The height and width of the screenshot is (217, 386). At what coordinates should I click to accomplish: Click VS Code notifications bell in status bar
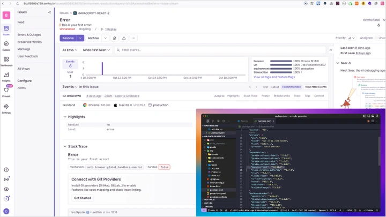[x=377, y=211]
